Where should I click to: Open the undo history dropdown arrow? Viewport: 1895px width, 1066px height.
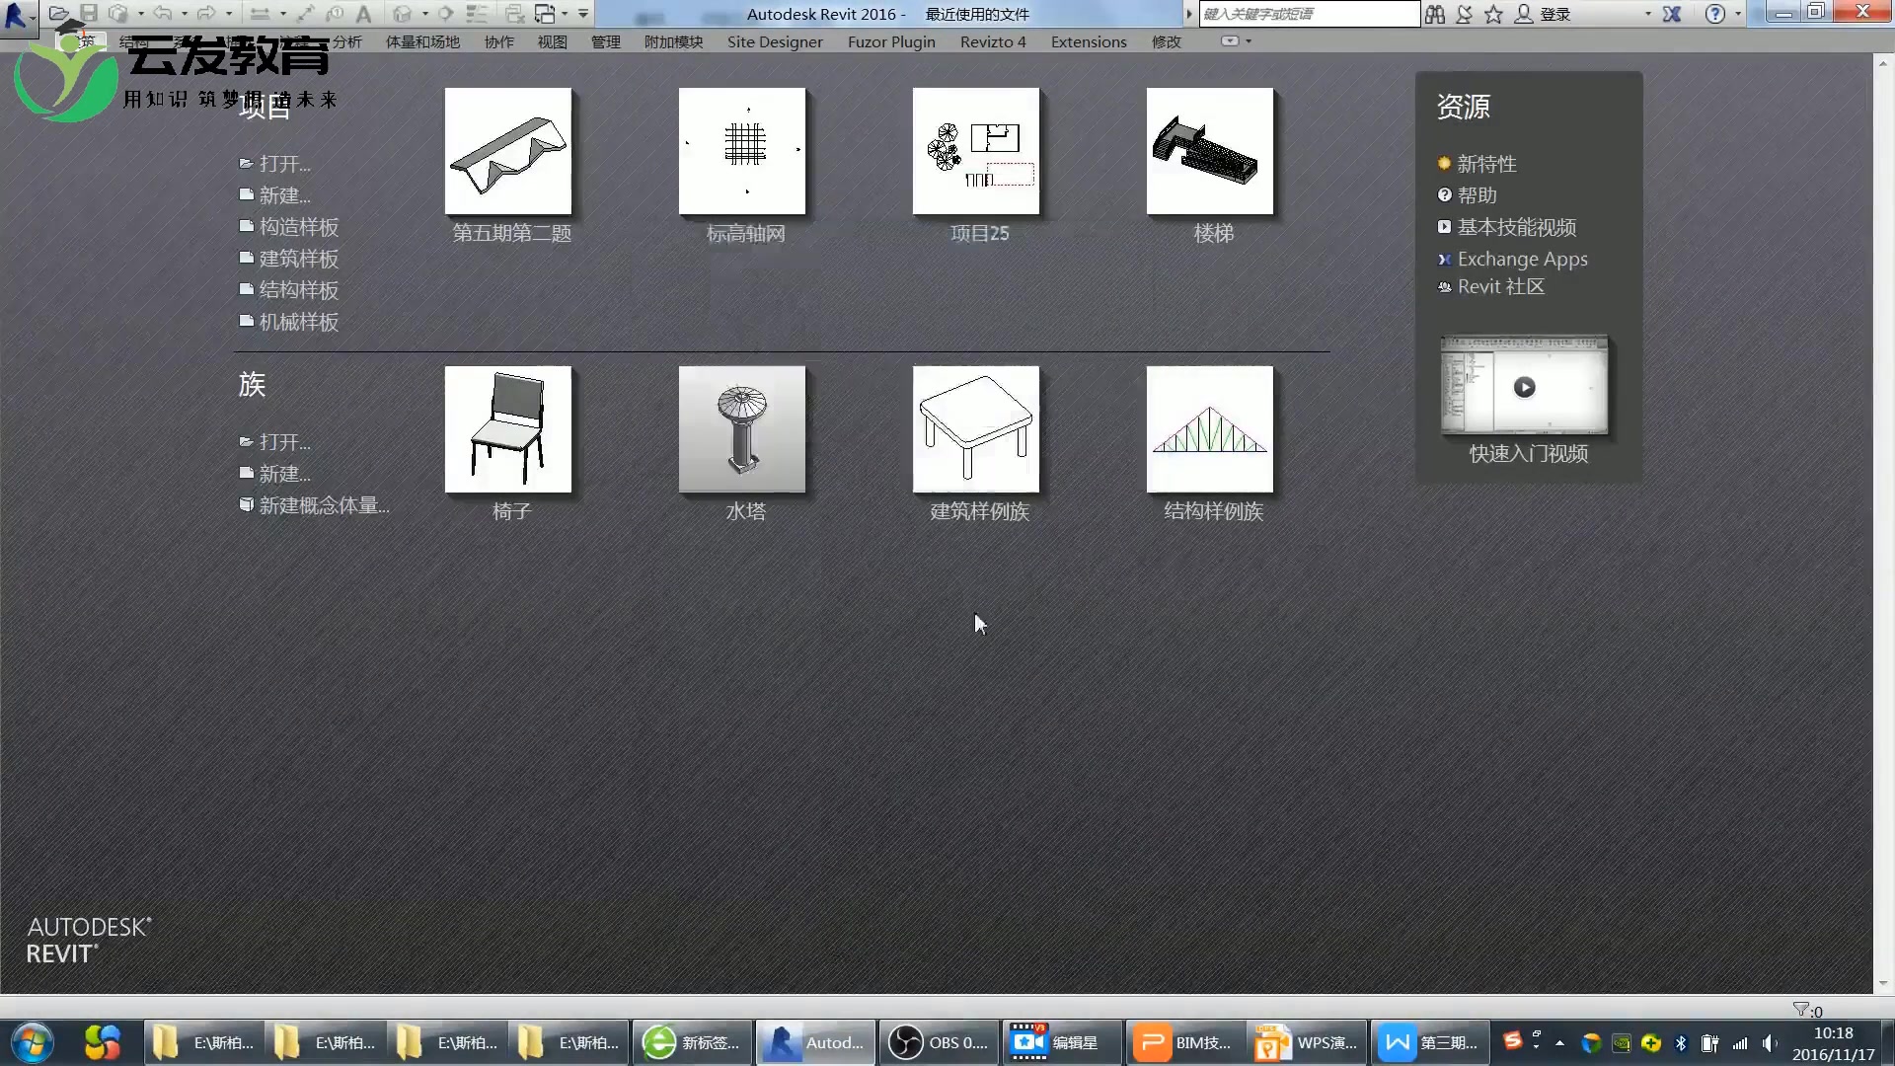click(185, 14)
